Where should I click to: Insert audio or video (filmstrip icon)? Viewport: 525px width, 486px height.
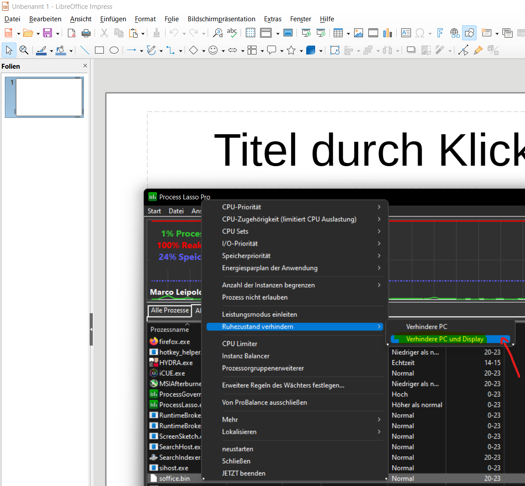pyautogui.click(x=373, y=33)
